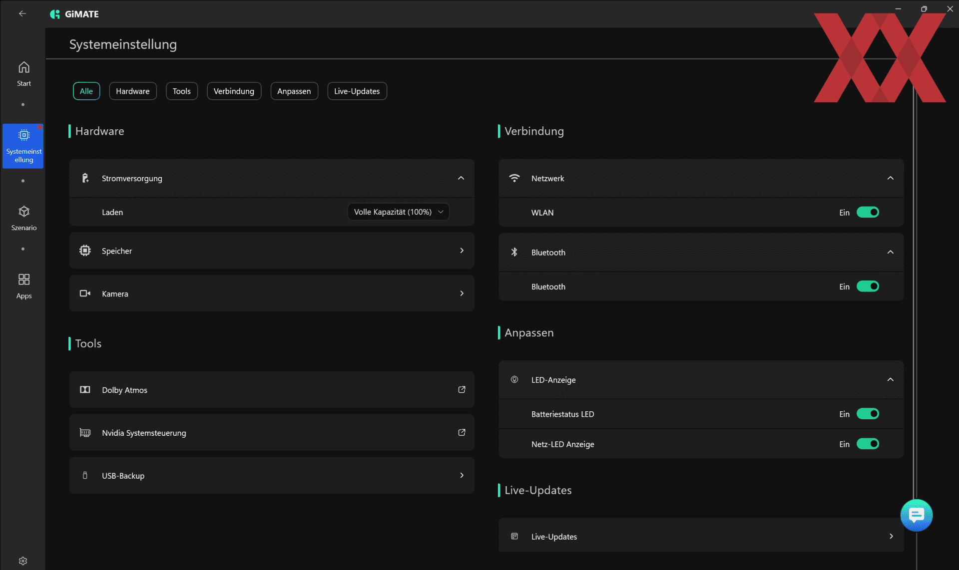Expand the Speicher row chevron
This screenshot has height=570, width=959.
coord(462,251)
